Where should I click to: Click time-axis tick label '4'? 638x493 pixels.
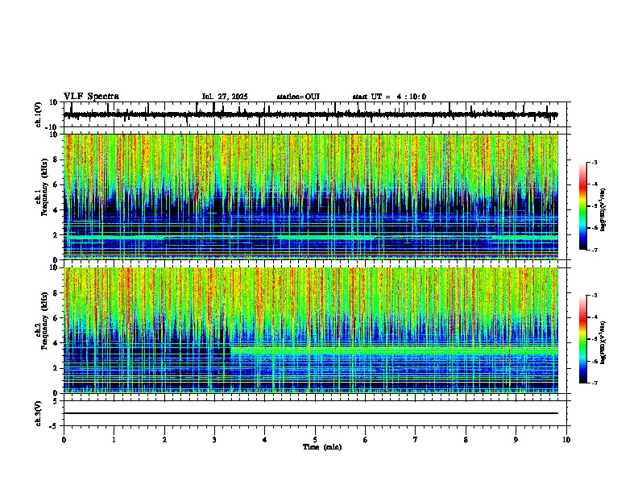pyautogui.click(x=265, y=440)
